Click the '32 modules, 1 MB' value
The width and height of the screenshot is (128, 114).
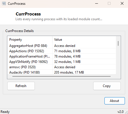coord(67,62)
